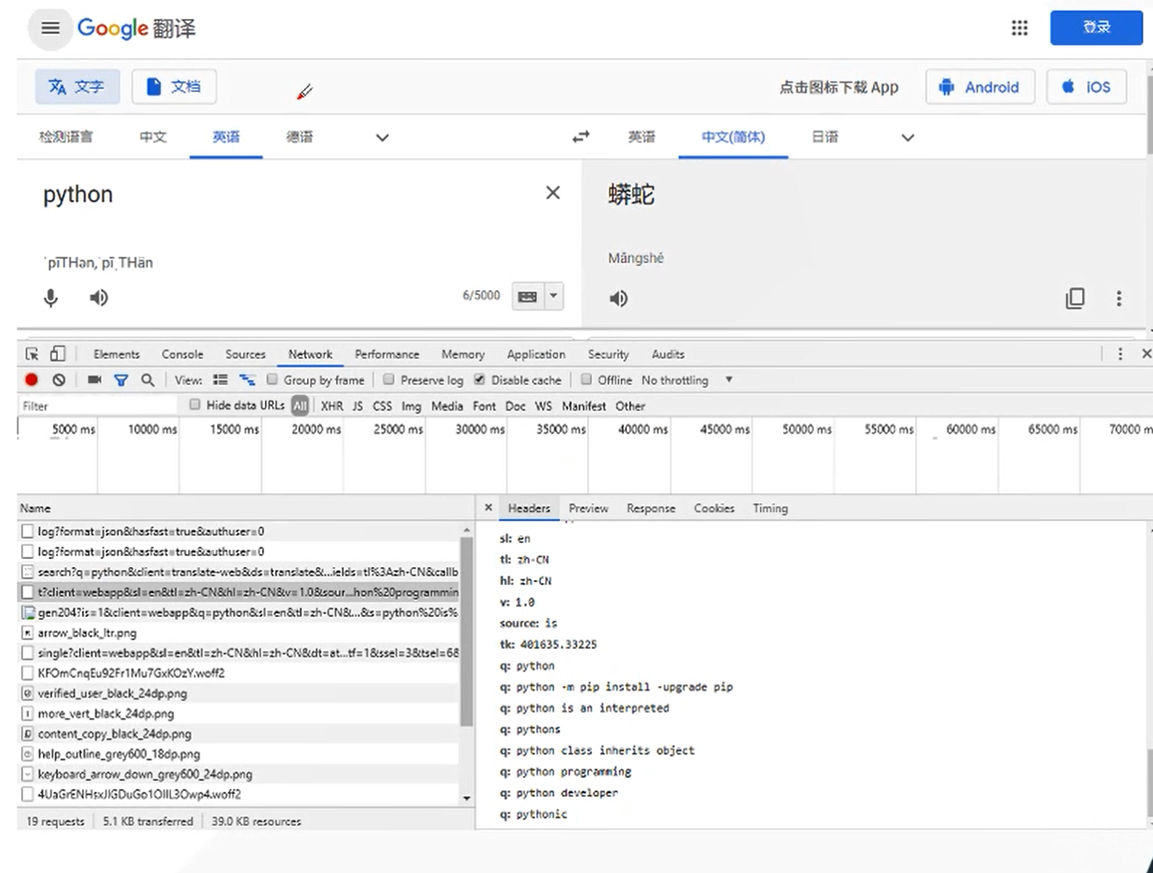Switch to the Elements tab
The width and height of the screenshot is (1153, 873).
point(116,354)
